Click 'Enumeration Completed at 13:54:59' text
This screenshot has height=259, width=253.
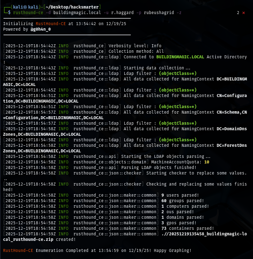point(77,250)
